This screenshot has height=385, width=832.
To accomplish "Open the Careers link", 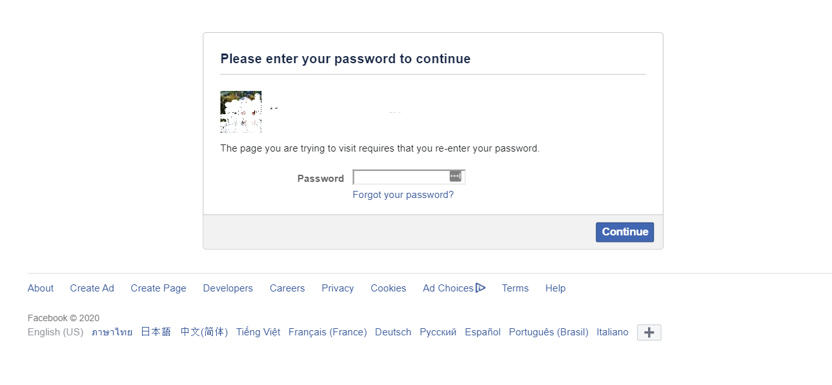I will (x=287, y=288).
